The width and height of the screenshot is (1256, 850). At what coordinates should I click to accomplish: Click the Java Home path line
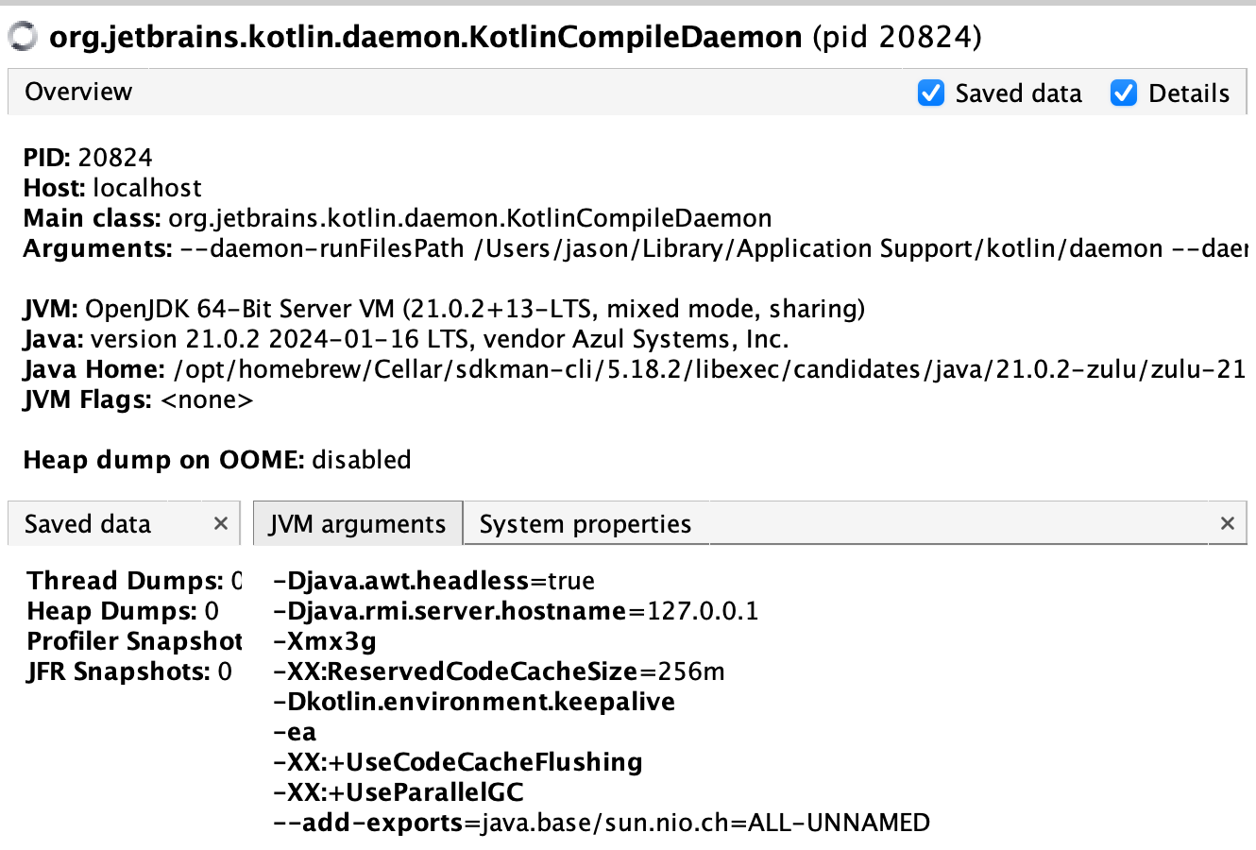(x=636, y=369)
